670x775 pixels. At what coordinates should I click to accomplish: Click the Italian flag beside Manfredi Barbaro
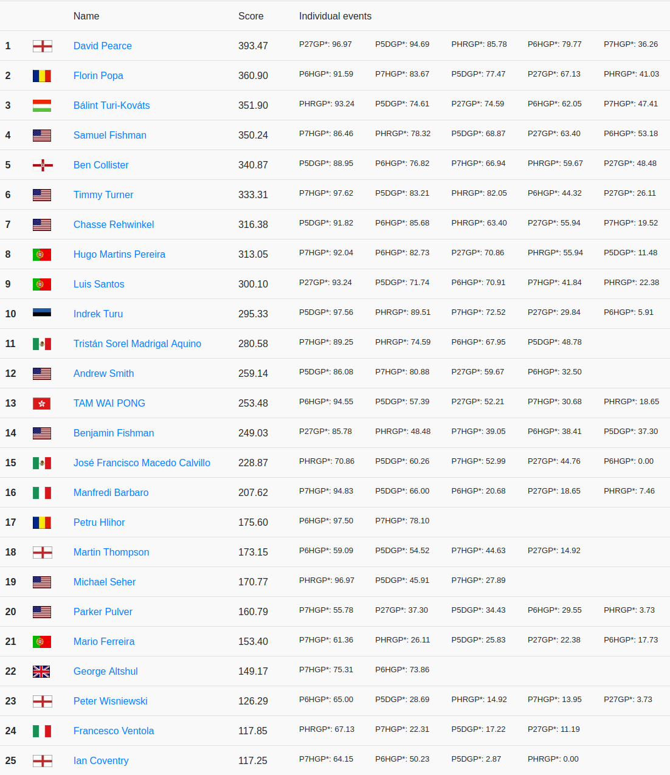(42, 493)
